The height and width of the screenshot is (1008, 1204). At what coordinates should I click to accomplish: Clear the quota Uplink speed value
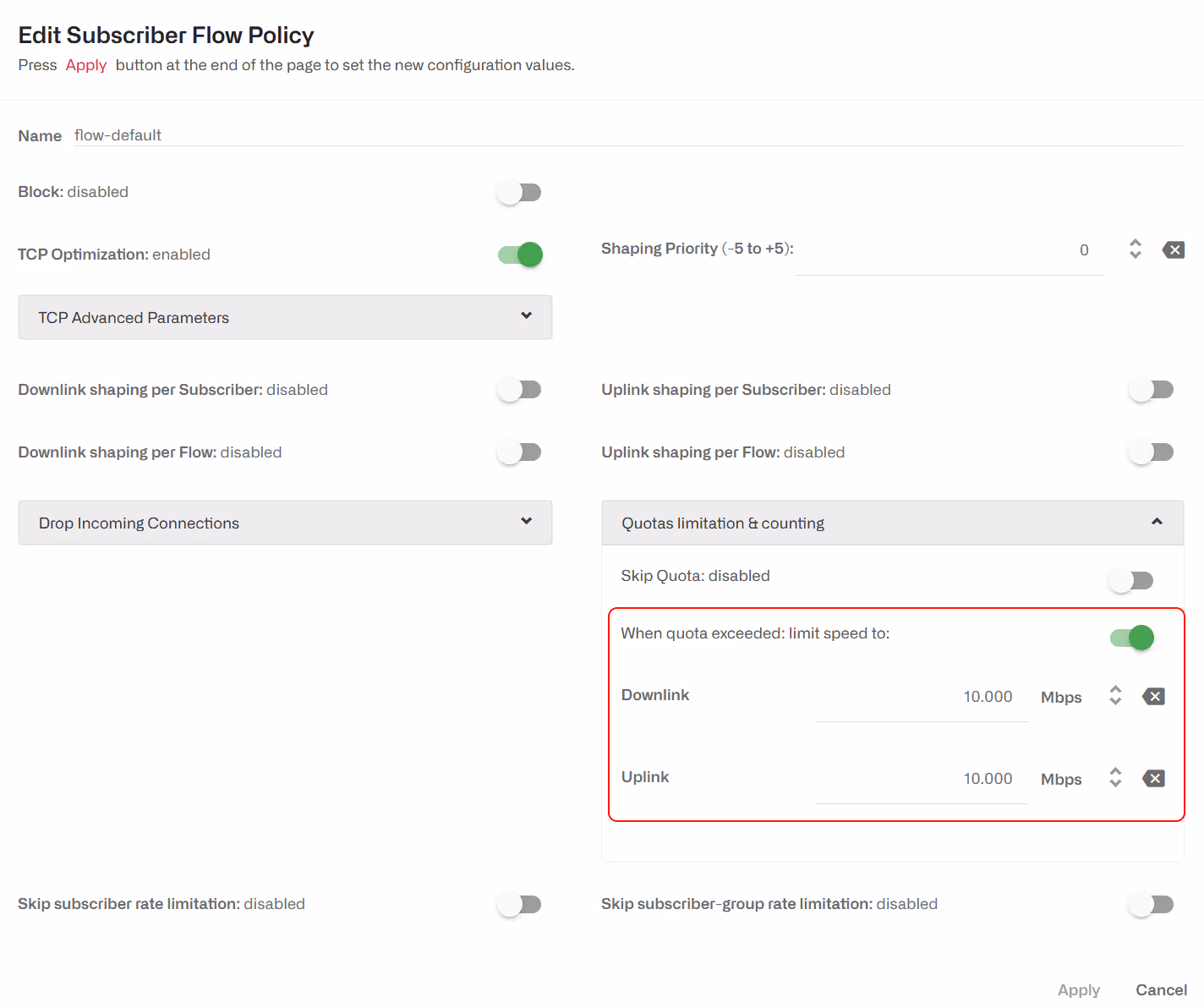pos(1153,779)
